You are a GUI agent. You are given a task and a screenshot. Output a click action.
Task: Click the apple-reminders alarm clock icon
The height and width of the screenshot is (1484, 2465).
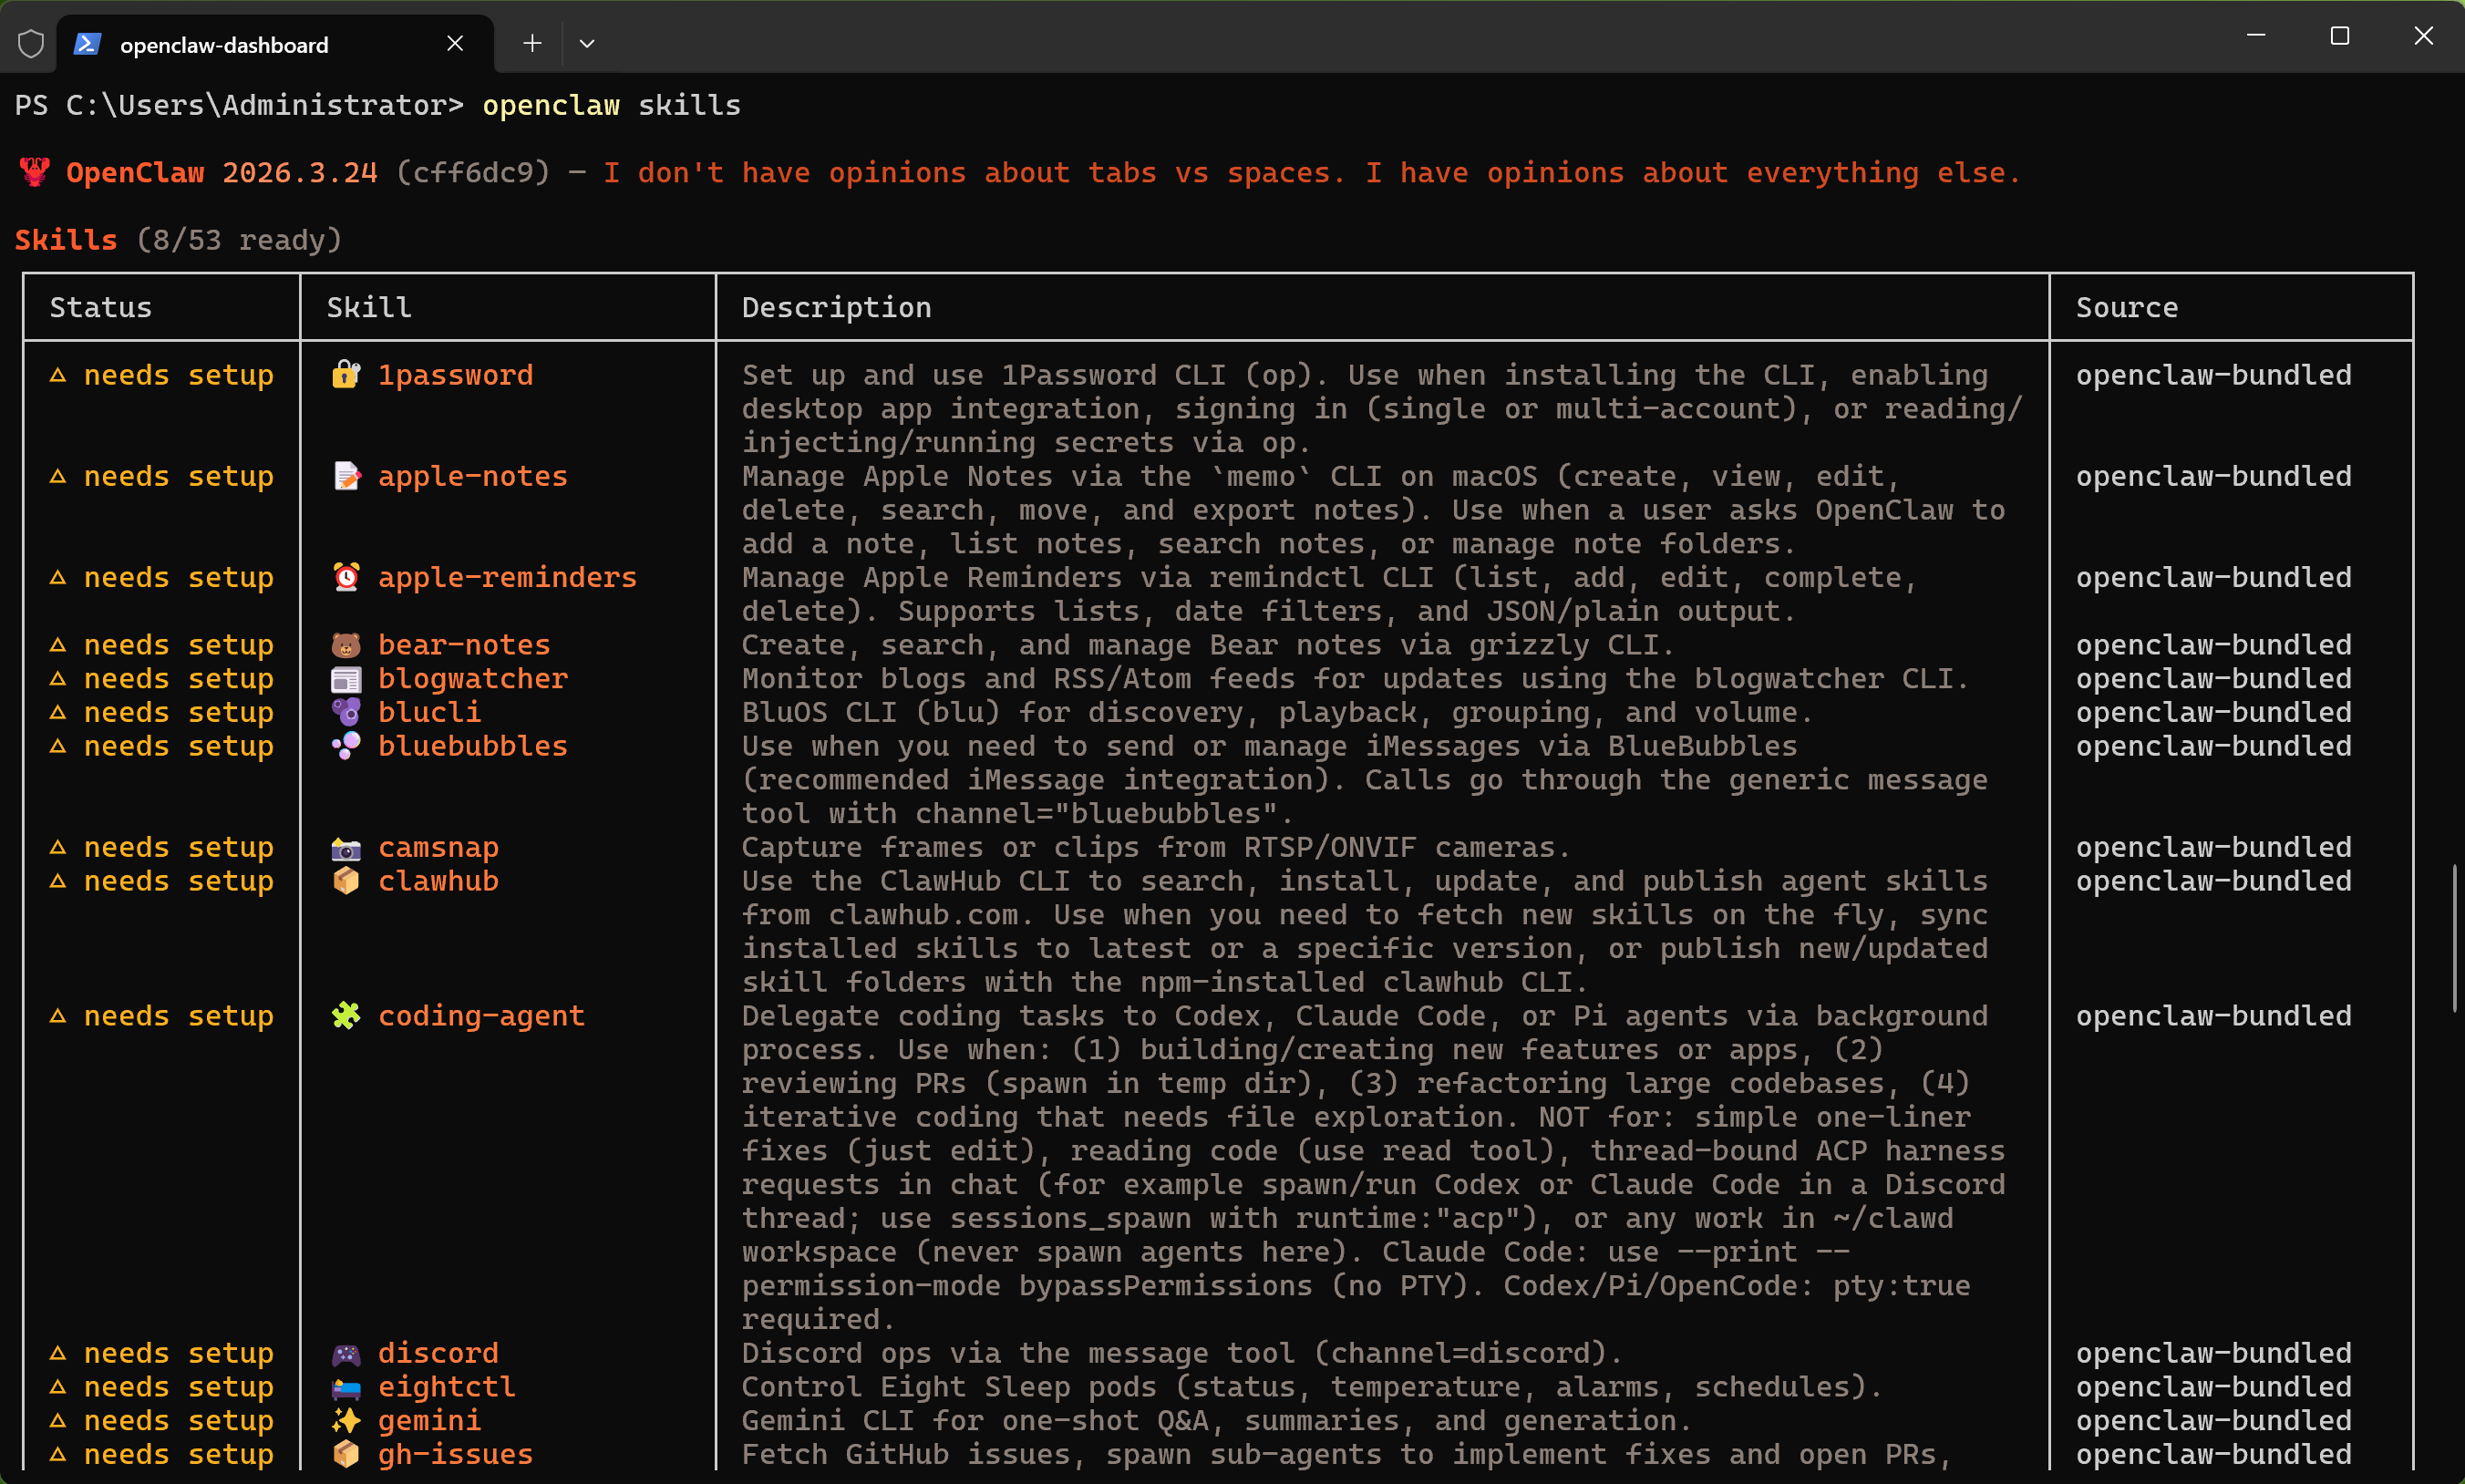pyautogui.click(x=346, y=577)
